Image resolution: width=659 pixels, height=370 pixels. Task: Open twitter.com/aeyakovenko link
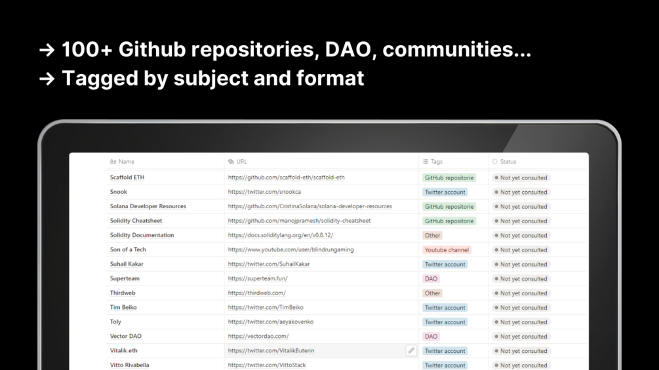271,322
